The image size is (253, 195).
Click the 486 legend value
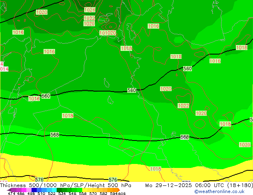point(21,193)
